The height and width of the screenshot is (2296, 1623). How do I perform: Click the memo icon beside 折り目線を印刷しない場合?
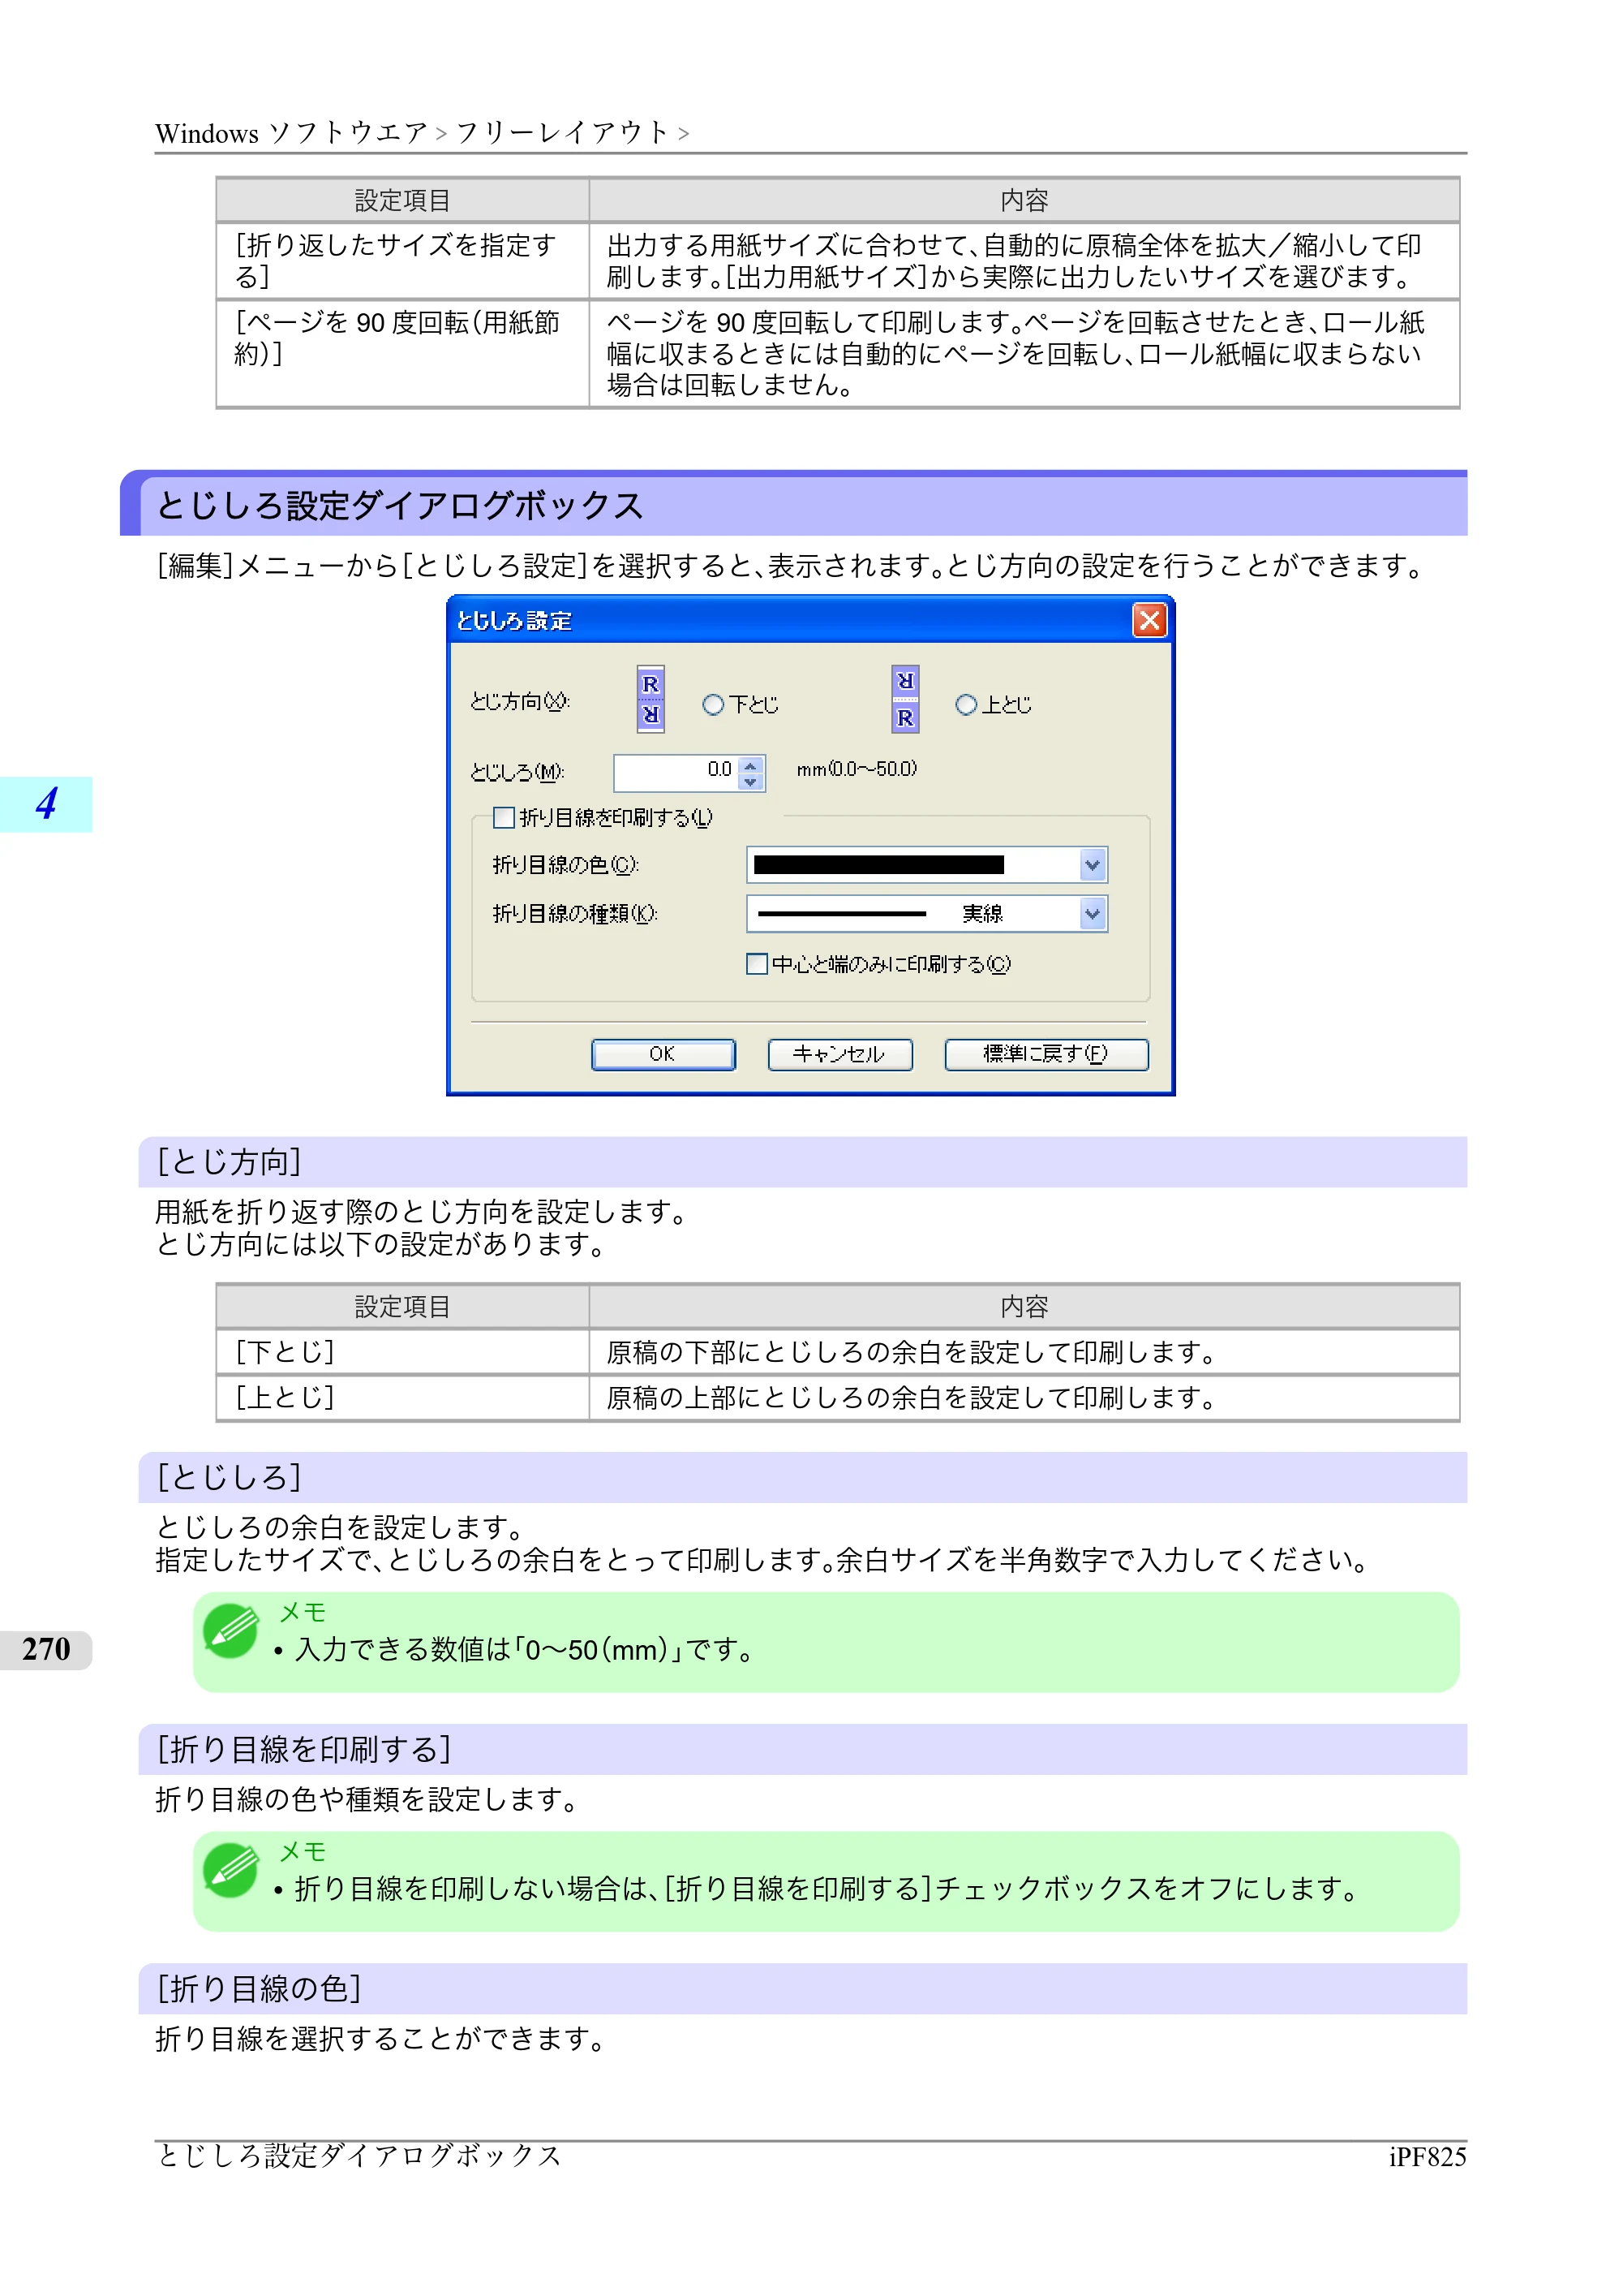231,1870
